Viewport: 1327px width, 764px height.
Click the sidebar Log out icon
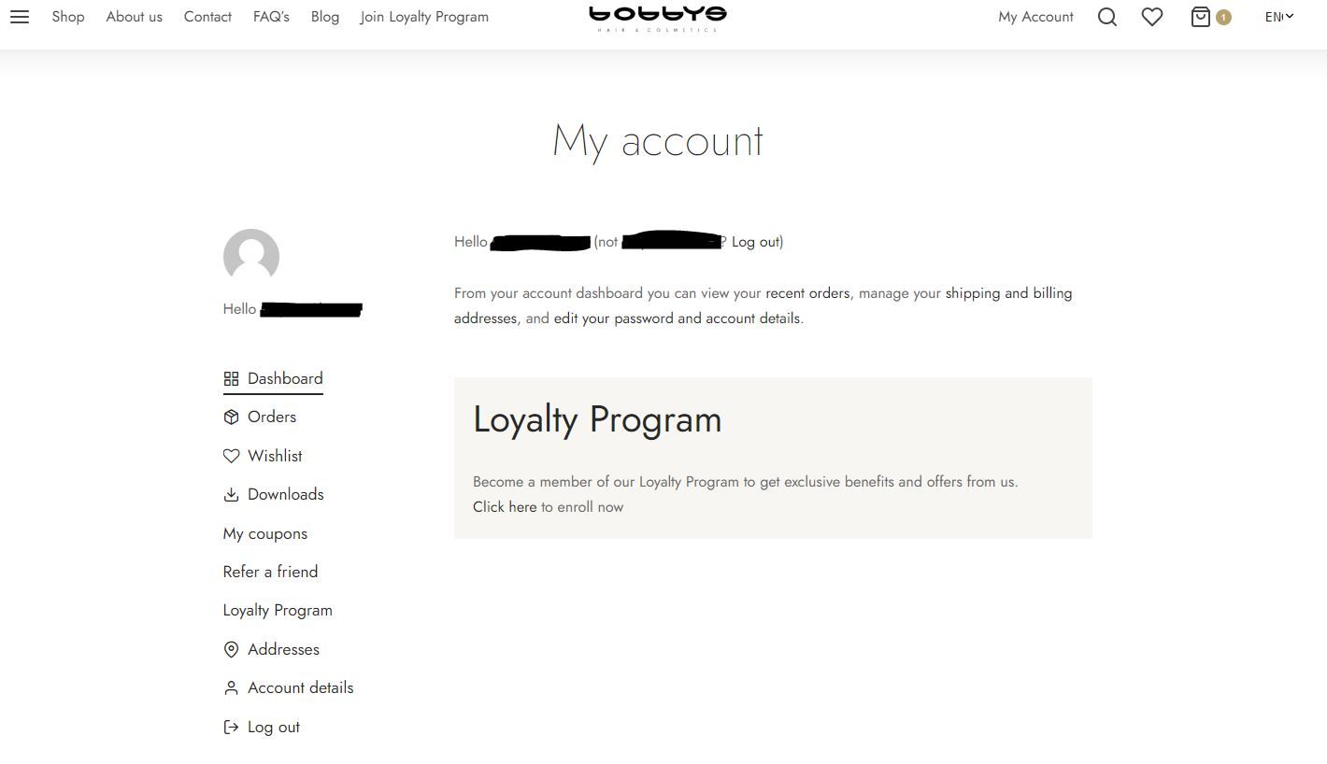tap(231, 728)
